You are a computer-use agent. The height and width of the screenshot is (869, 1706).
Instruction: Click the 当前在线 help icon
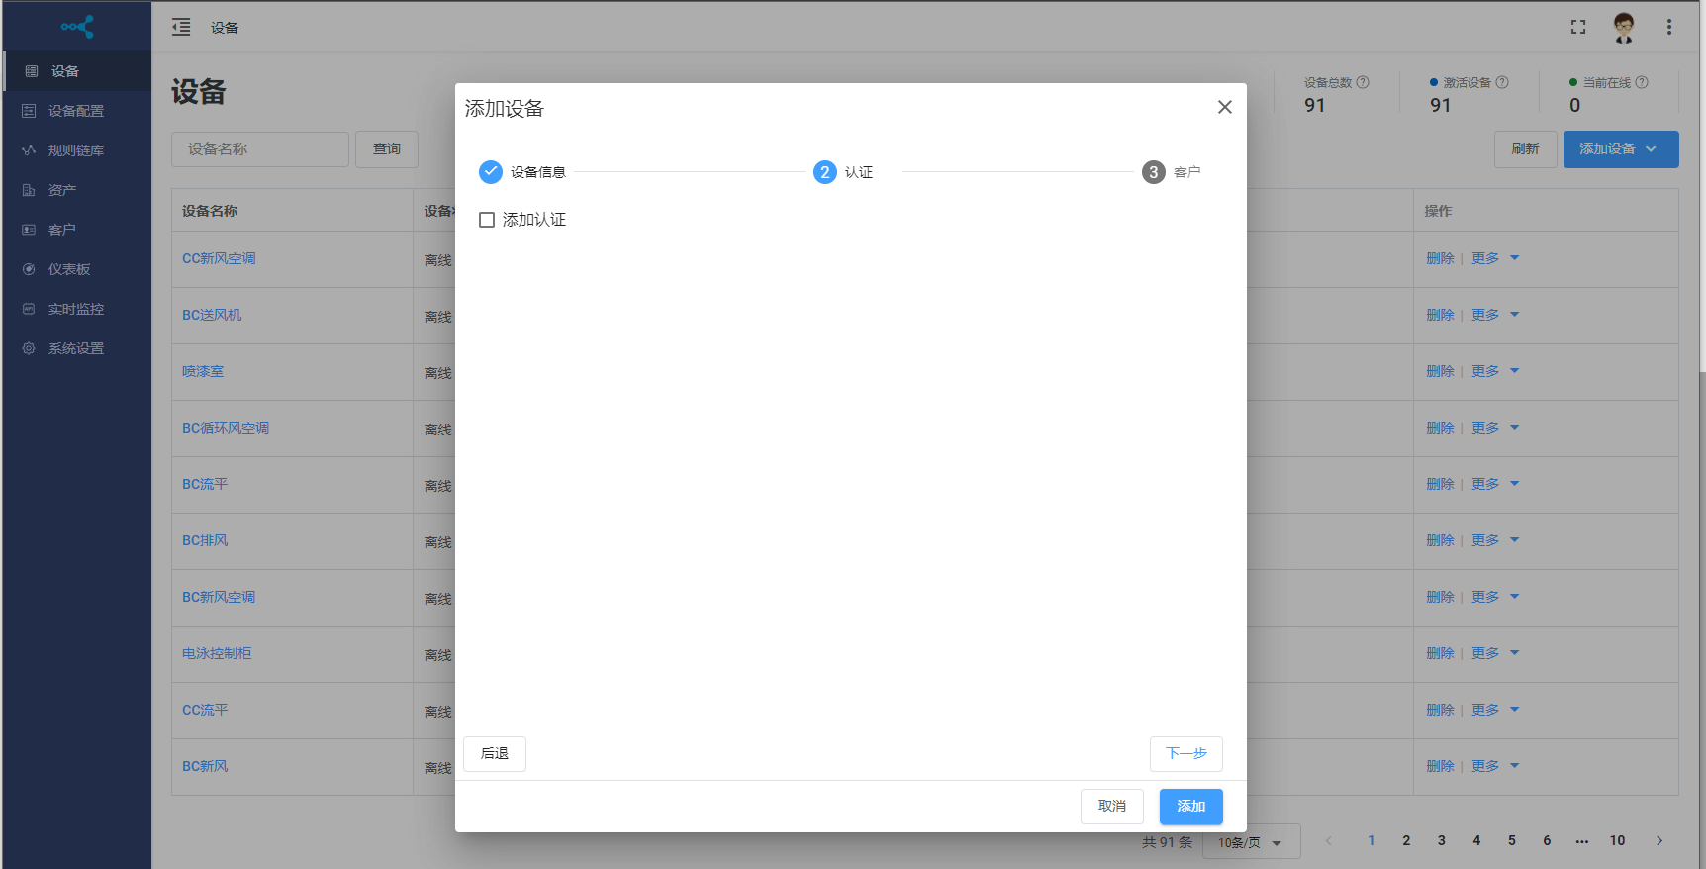click(x=1642, y=82)
